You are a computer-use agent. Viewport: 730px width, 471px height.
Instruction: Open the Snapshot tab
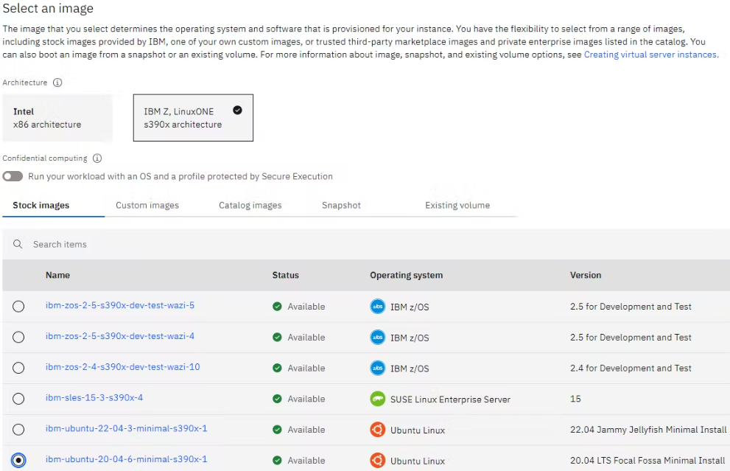pyautogui.click(x=341, y=206)
